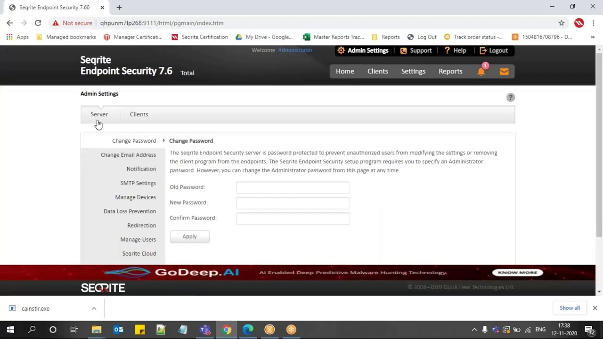The width and height of the screenshot is (603, 339).
Task: Focus the Confirm Password field
Action: tap(293, 218)
